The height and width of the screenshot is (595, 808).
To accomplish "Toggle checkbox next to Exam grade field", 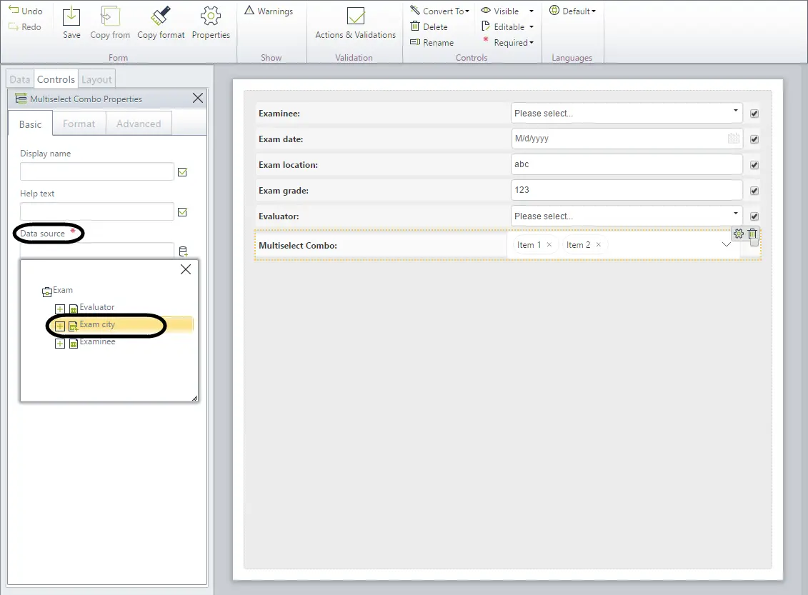I will click(x=754, y=191).
